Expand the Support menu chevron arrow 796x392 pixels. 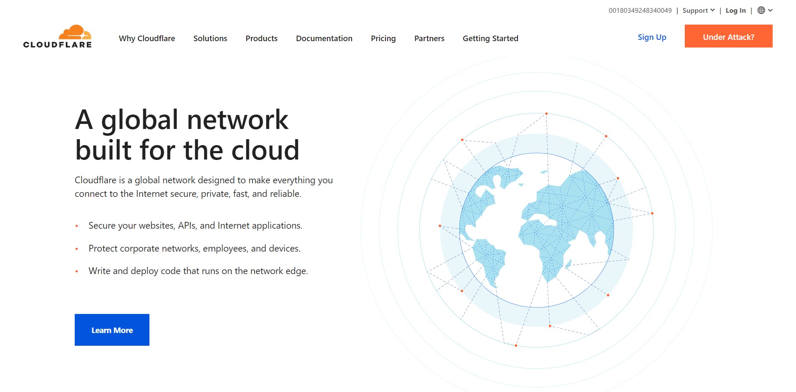(712, 10)
